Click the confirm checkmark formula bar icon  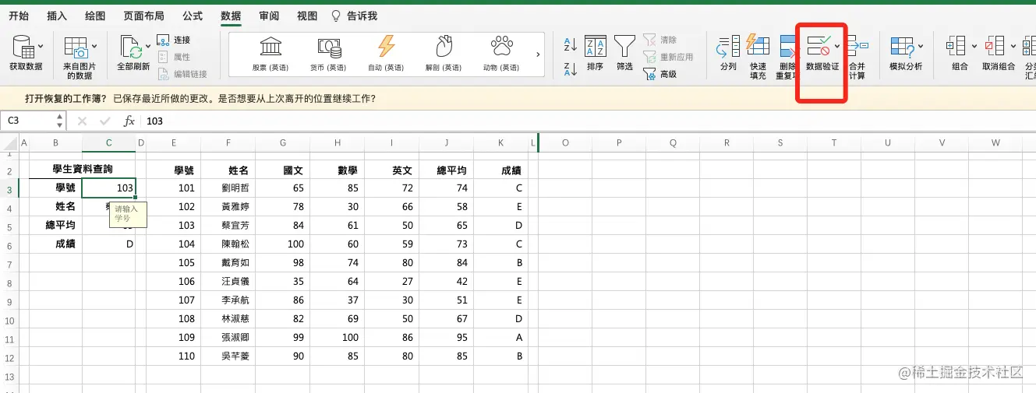(105, 121)
